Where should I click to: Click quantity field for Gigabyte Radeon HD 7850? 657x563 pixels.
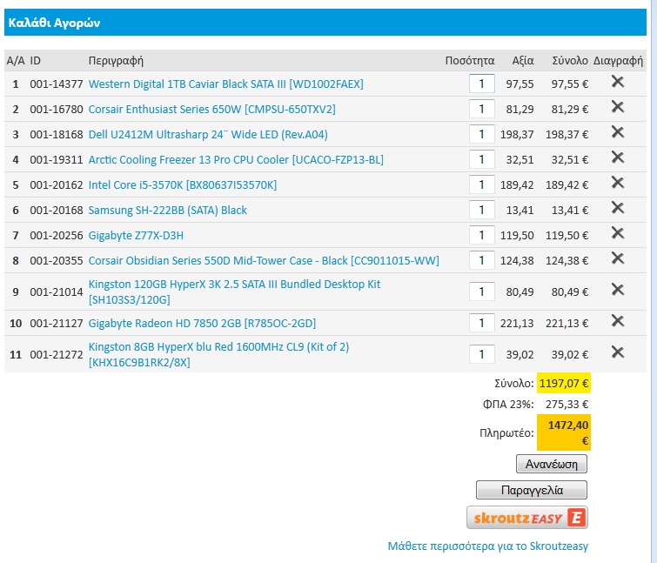(481, 323)
